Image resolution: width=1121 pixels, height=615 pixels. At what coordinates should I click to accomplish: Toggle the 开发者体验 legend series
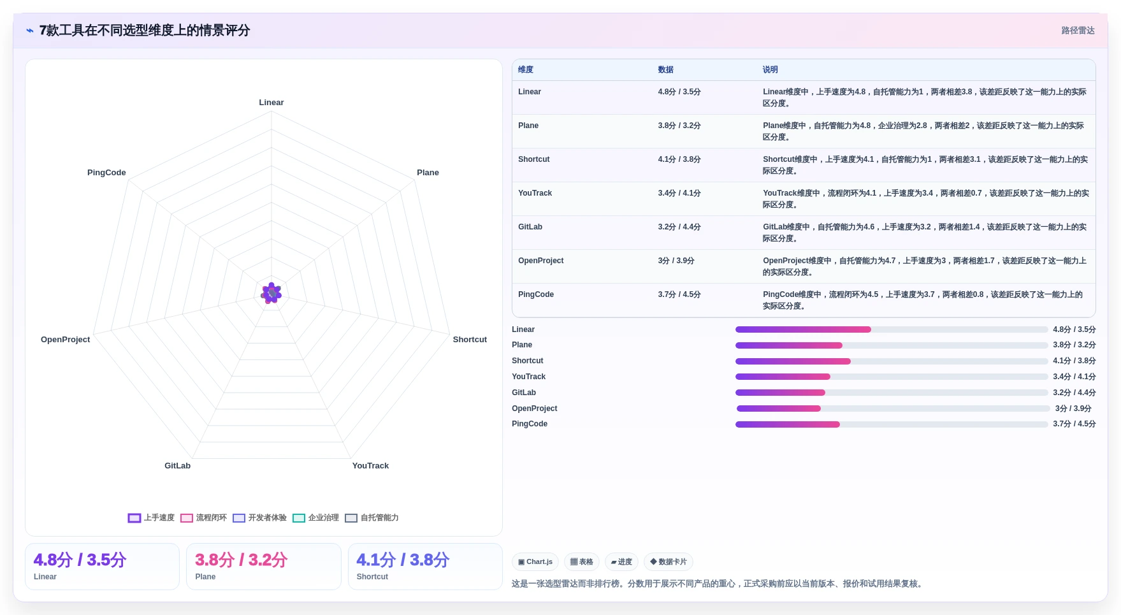tap(259, 517)
